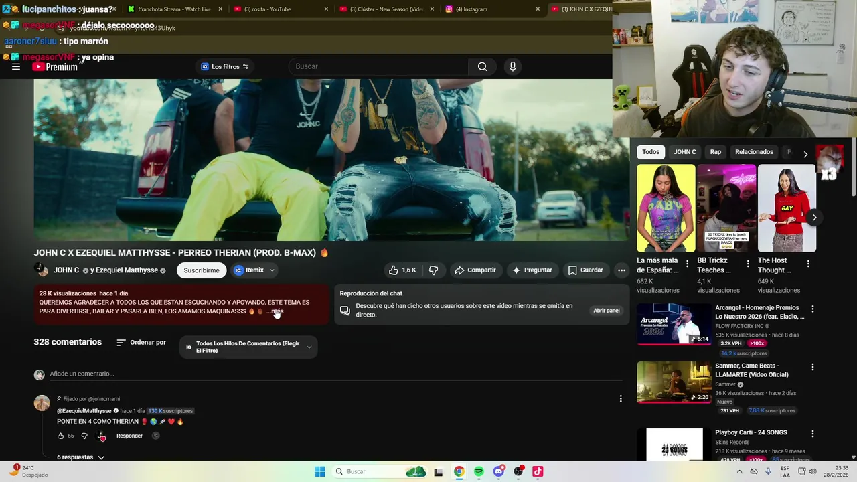Open TikTok app from the taskbar
This screenshot has width=857, height=482.
(x=538, y=471)
